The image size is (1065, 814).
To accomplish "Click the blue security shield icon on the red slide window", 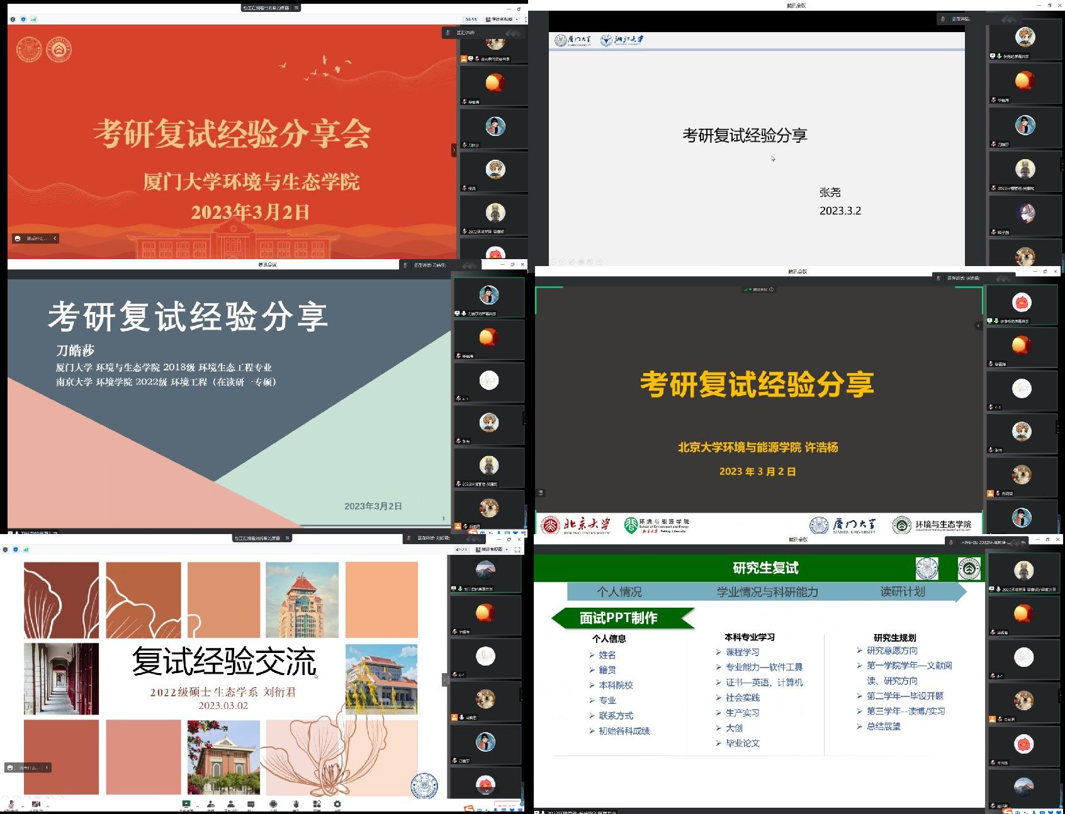I will point(23,20).
